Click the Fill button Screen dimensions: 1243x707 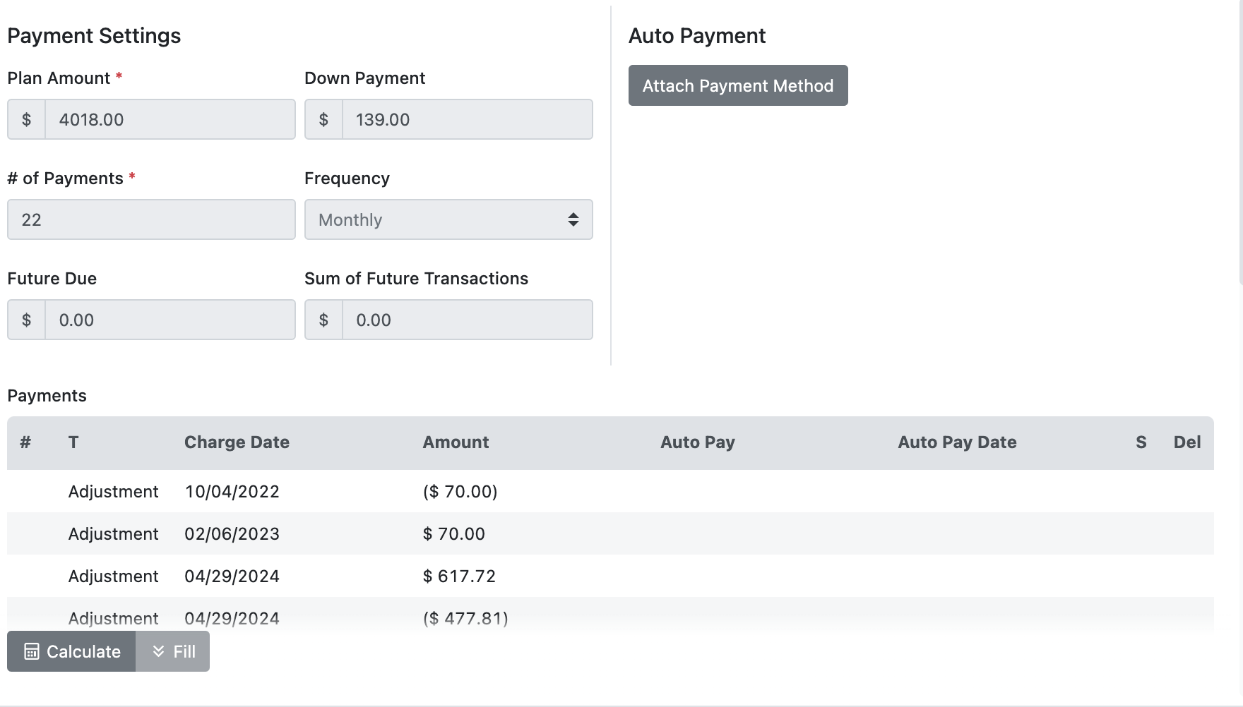click(x=173, y=651)
